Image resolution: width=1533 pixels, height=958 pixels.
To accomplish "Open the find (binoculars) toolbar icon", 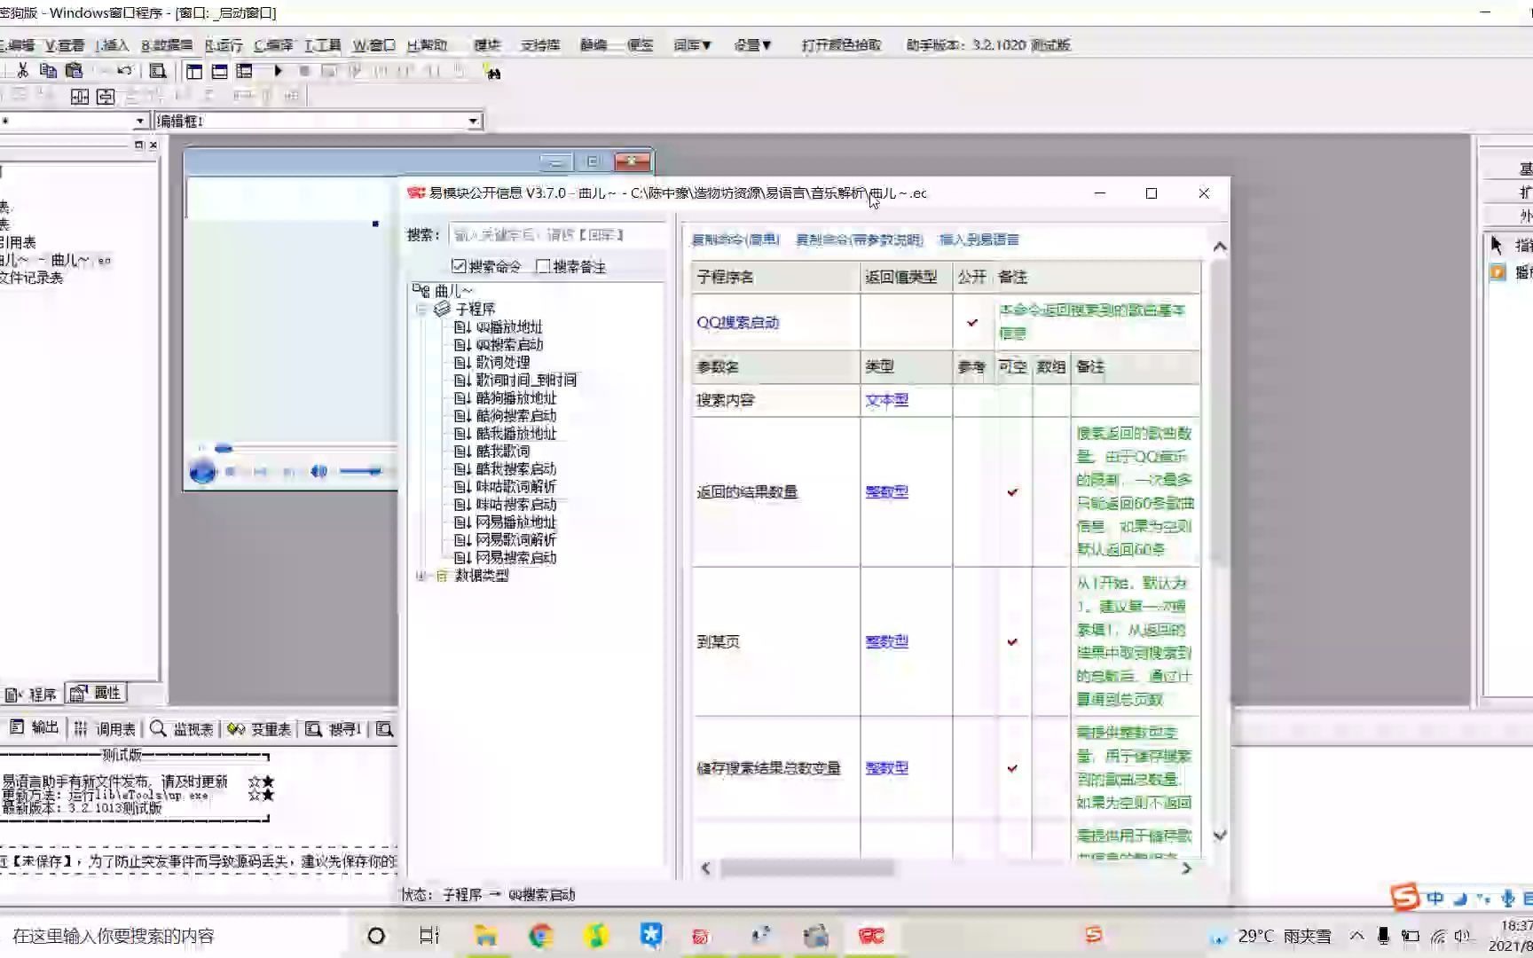I will point(493,72).
